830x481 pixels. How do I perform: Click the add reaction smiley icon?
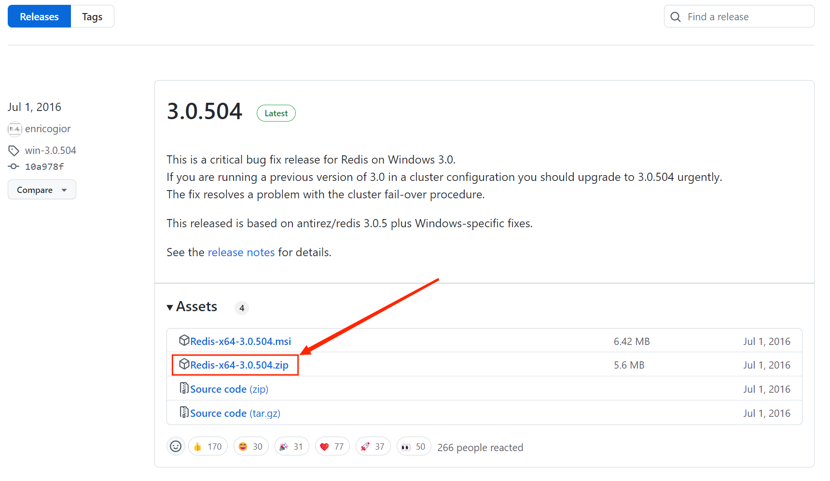click(176, 447)
